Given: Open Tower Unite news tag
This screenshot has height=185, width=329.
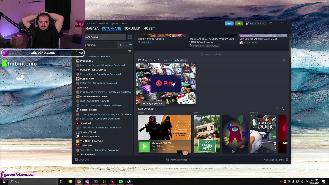Looking at the screenshot, I should [248, 43].
